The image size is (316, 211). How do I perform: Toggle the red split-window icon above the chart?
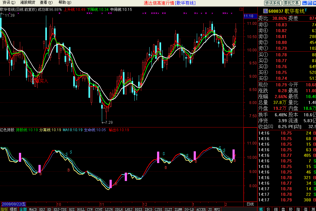pyautogui.click(x=241, y=9)
